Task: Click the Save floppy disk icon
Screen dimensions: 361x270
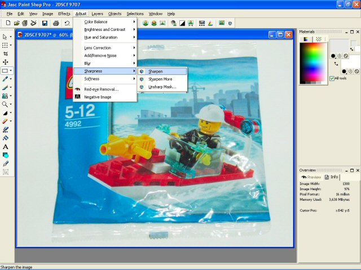Action: [45, 23]
